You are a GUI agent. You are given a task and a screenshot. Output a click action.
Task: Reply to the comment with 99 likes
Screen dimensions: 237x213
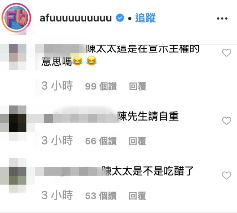137,86
